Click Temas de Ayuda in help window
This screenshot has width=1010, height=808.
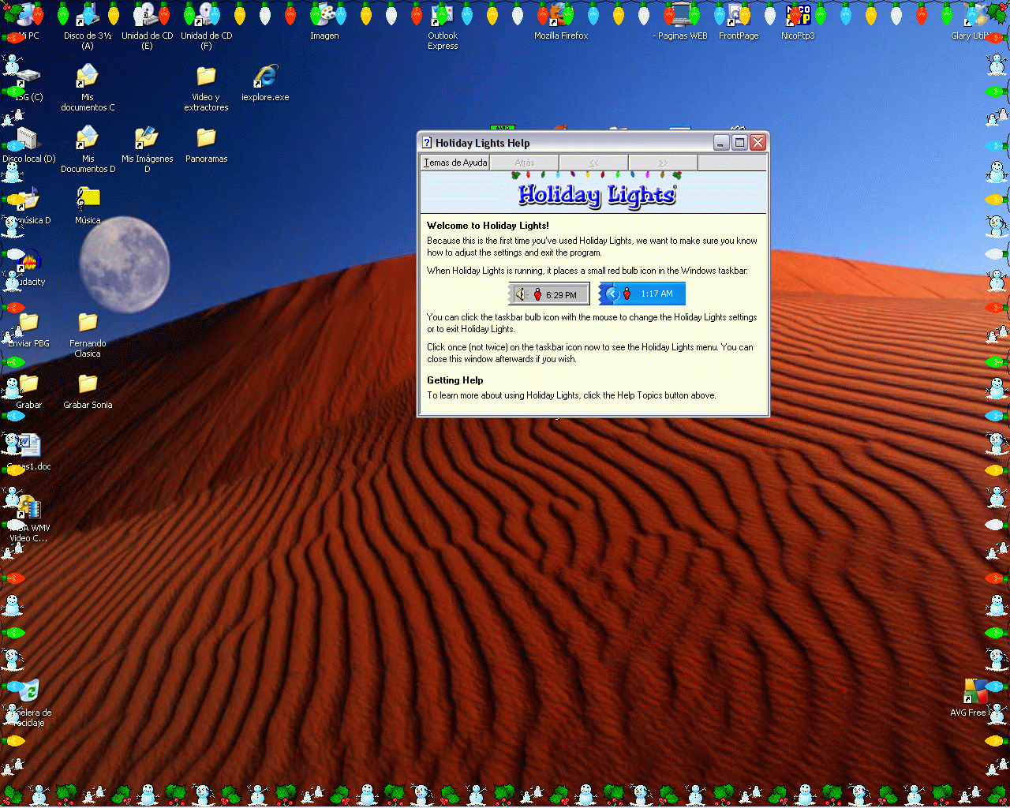455,163
